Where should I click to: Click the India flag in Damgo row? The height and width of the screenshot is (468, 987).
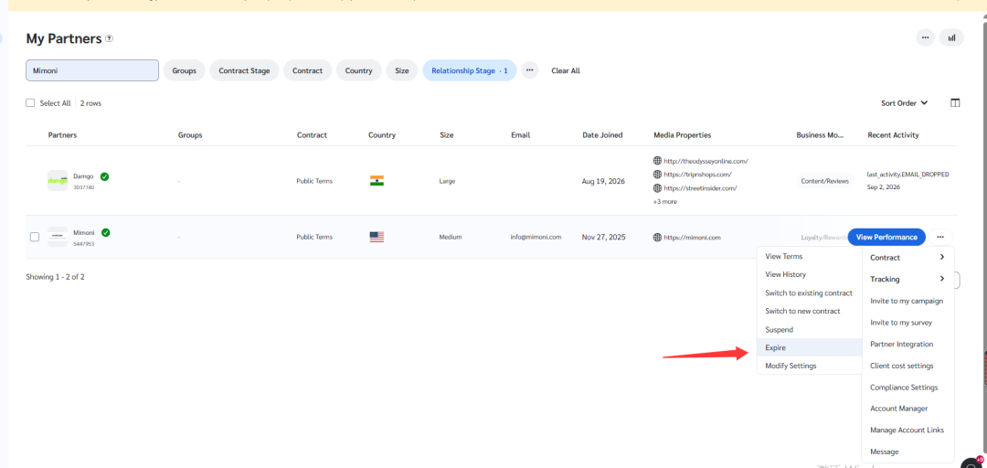[x=377, y=181]
